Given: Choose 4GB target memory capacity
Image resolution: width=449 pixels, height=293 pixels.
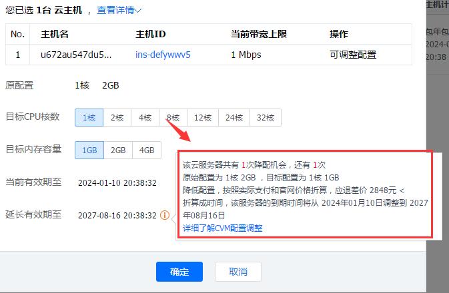Looking at the screenshot, I should [146, 150].
